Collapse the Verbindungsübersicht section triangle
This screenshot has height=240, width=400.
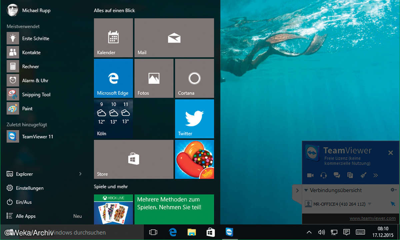click(x=306, y=190)
